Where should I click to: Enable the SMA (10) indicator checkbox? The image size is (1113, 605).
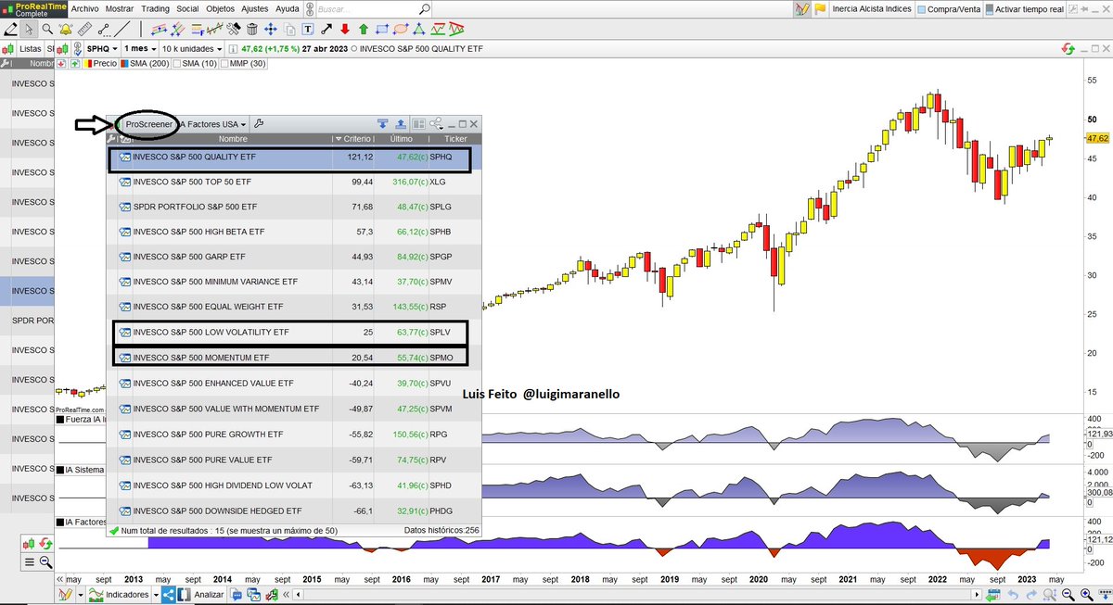pos(177,64)
